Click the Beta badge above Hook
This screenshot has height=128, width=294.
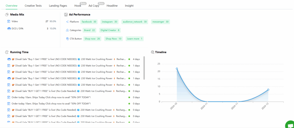click(83, 3)
